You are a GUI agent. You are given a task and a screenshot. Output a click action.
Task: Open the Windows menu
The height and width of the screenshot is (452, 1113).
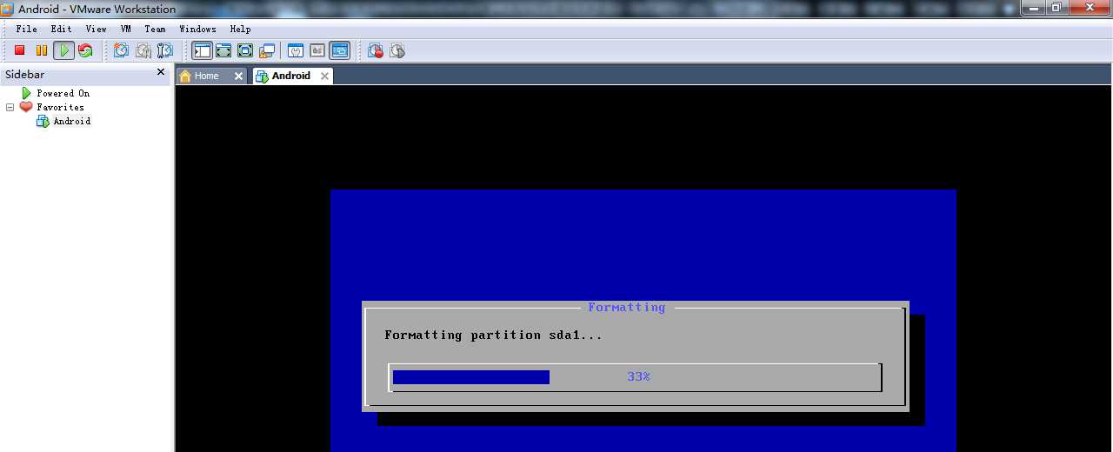[197, 29]
